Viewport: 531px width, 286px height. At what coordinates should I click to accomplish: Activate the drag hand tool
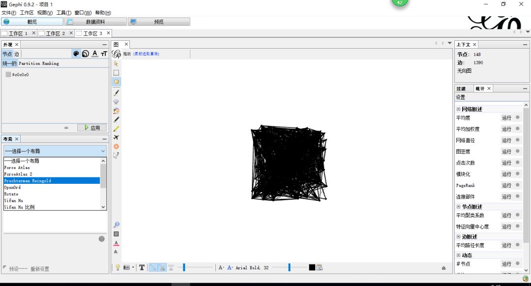click(x=116, y=82)
